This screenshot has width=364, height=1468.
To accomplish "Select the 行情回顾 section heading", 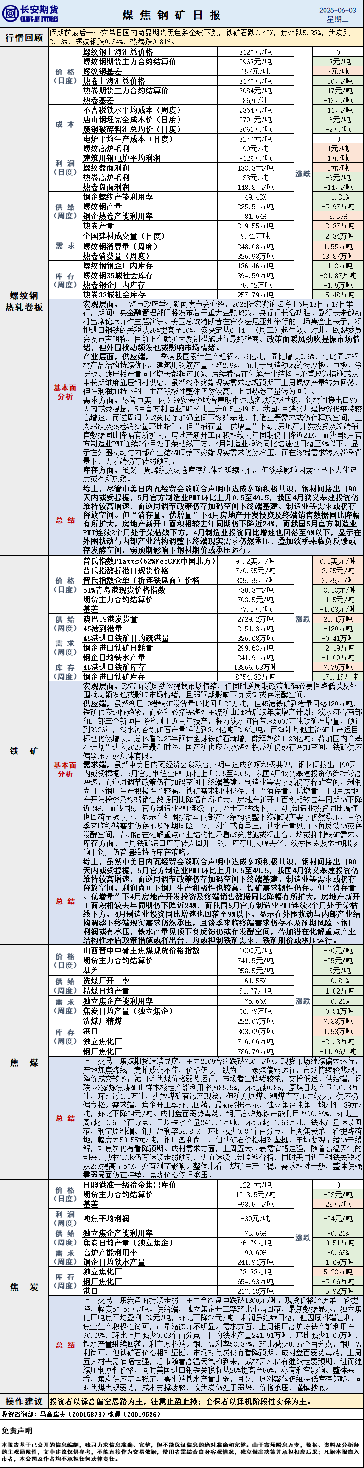I will tap(24, 38).
